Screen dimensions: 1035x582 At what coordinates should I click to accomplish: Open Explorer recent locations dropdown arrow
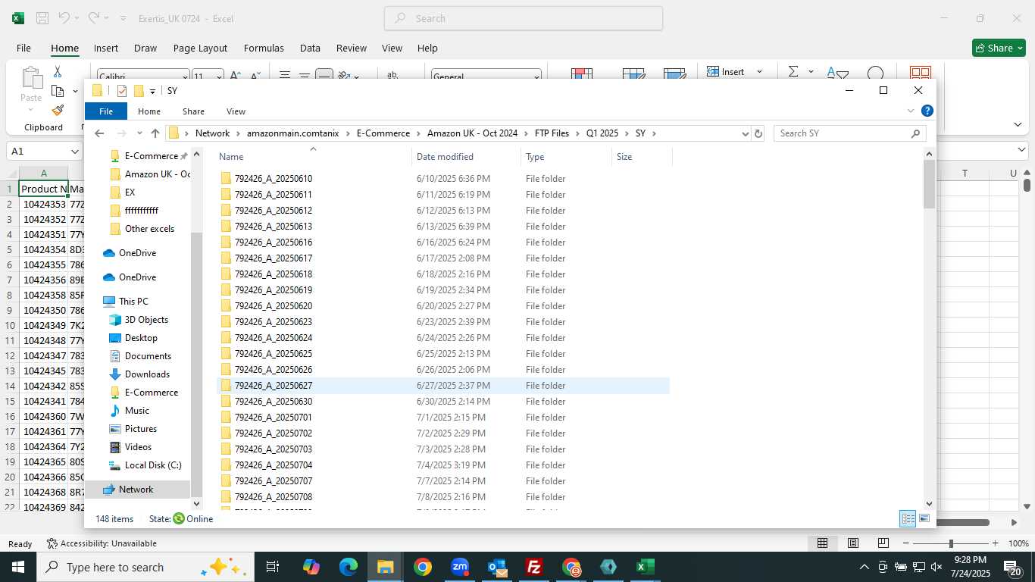(x=139, y=133)
